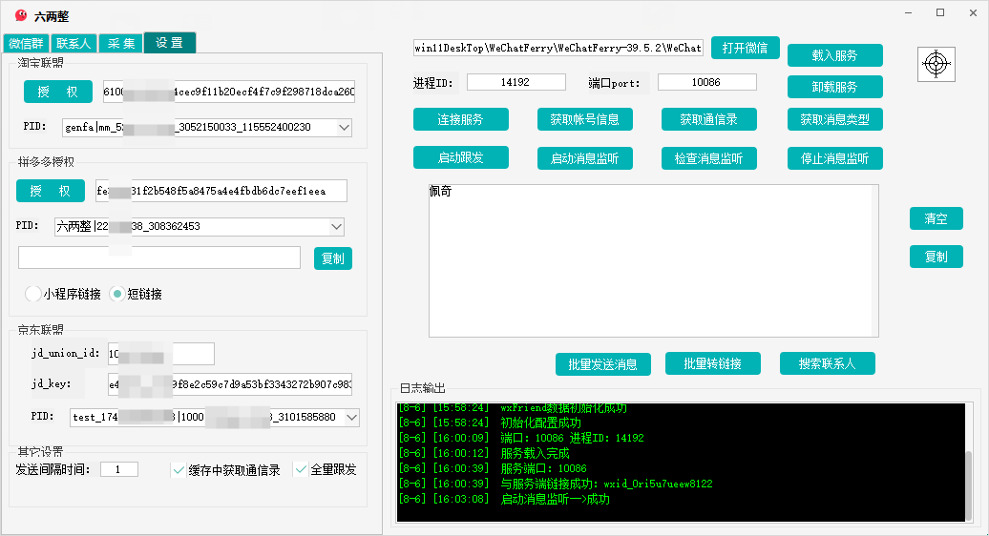Click the 获取通信录 button
This screenshot has height=536, width=989.
pyautogui.click(x=709, y=119)
